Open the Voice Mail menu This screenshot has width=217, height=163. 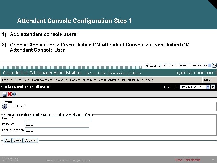[61, 80]
